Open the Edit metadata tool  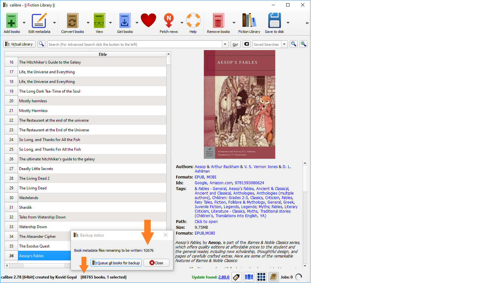pyautogui.click(x=39, y=21)
